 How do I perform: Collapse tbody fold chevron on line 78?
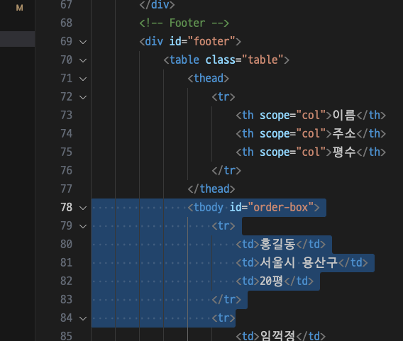click(x=83, y=208)
